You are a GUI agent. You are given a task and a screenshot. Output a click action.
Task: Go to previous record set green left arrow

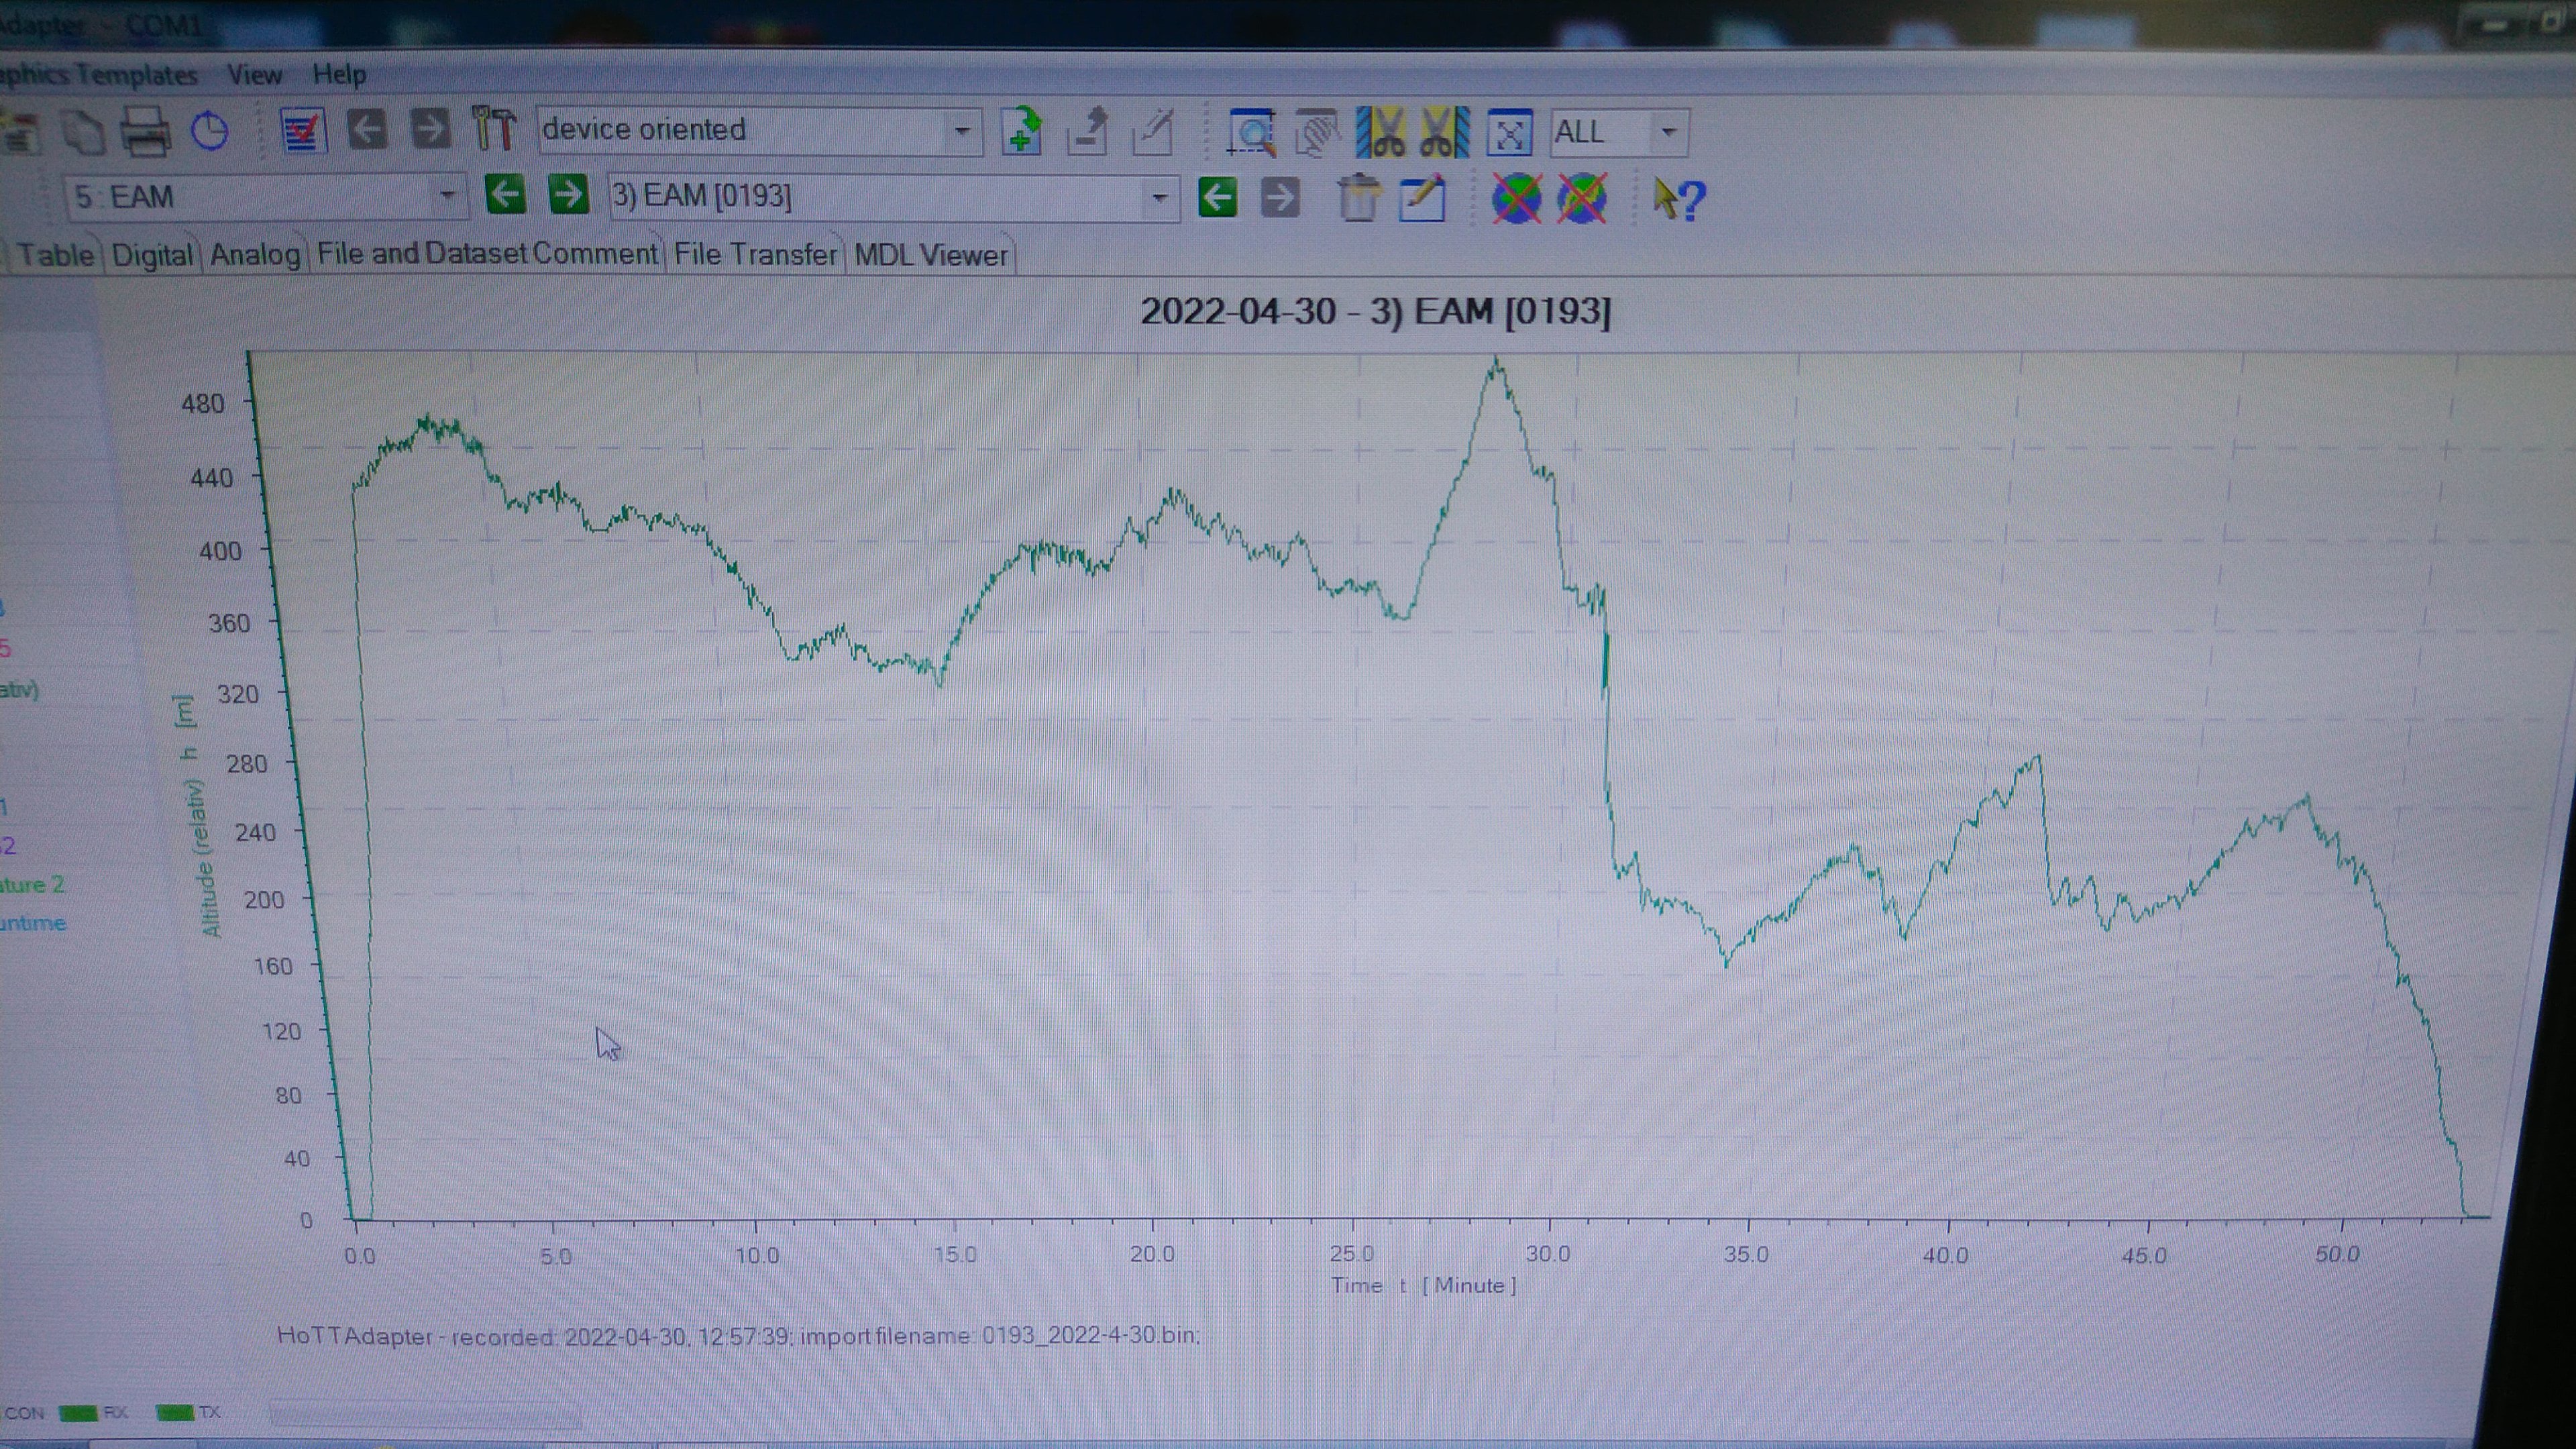coord(1217,197)
